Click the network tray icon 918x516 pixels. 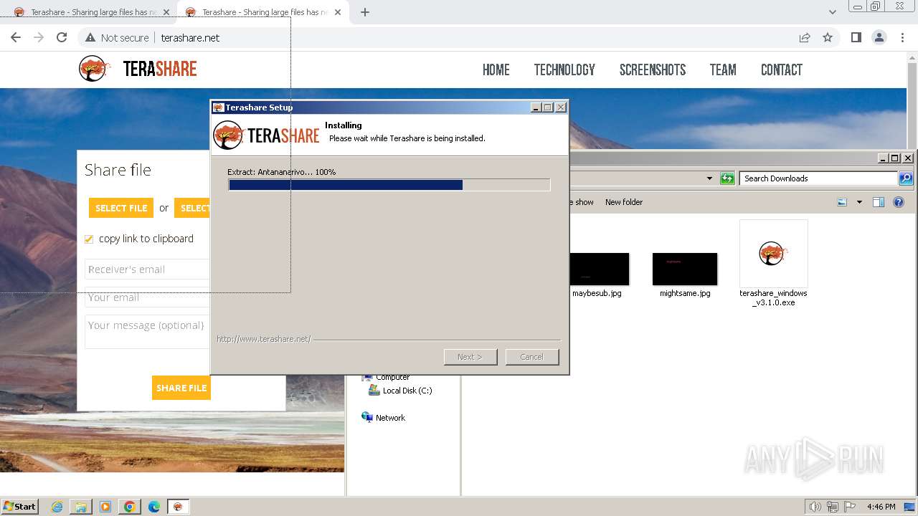pos(833,507)
